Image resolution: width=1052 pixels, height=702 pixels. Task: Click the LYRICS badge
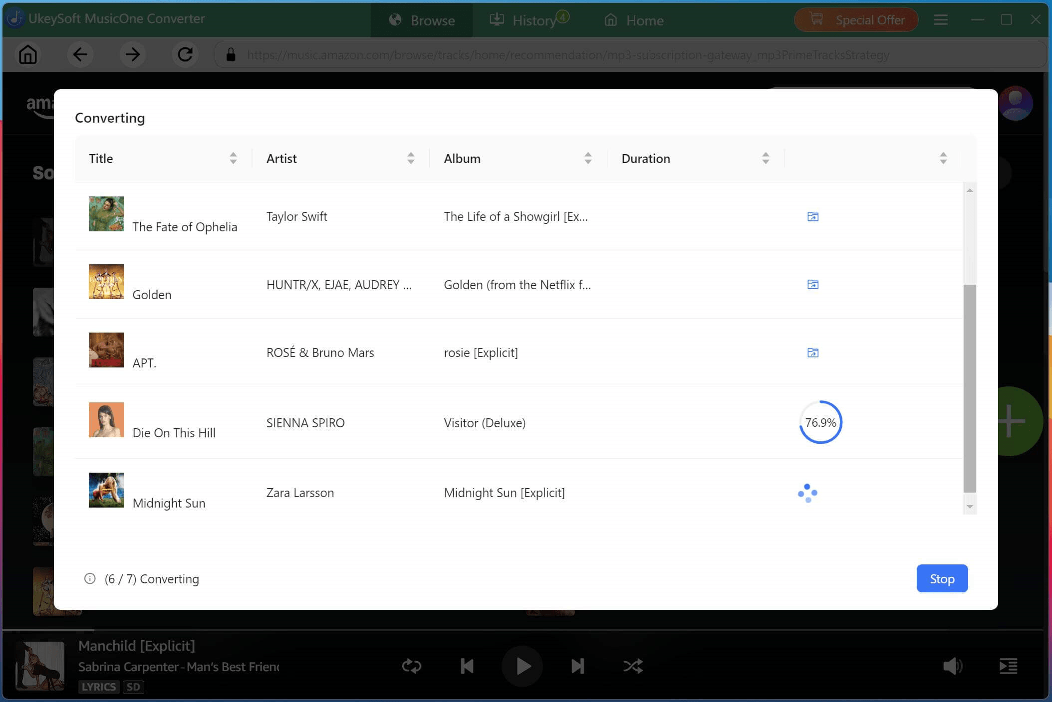tap(98, 687)
